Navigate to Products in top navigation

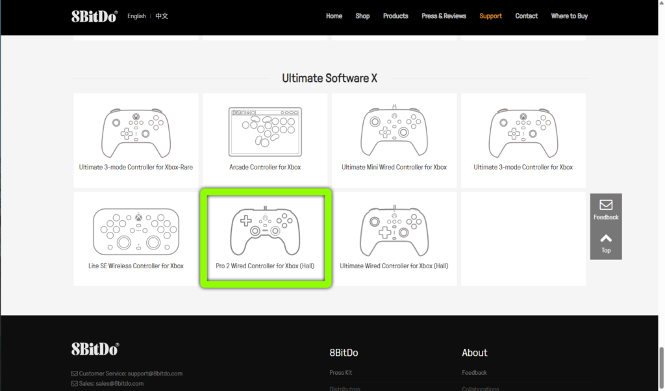(395, 16)
